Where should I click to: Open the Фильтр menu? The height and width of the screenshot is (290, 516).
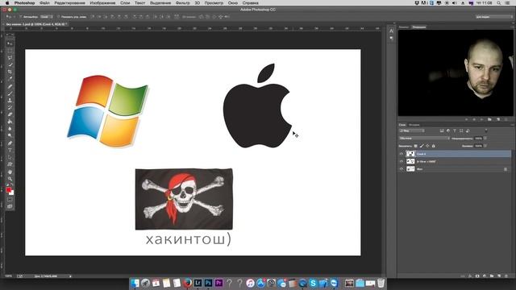183,3
